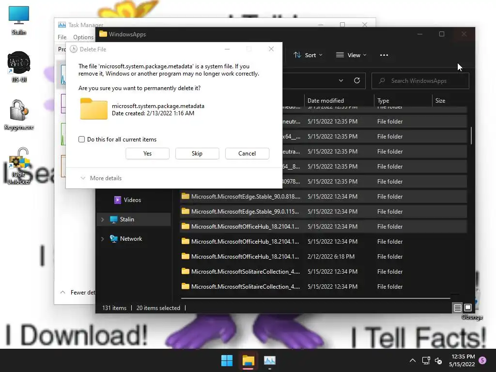Screen dimensions: 496x372
Task: Select the Microsoft.MicrosoftEdge.Stable_99.0.115 folder
Action: [323, 211]
